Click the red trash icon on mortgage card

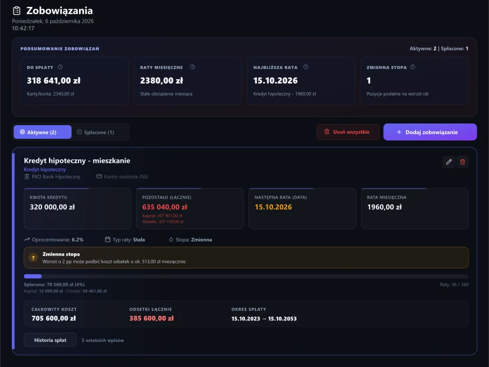pyautogui.click(x=462, y=162)
